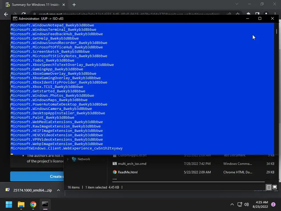Click the 16 items status bar text
Screen dimensions: 281x211
click(74, 187)
